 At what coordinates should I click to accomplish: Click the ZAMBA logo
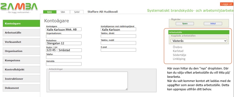19,7
